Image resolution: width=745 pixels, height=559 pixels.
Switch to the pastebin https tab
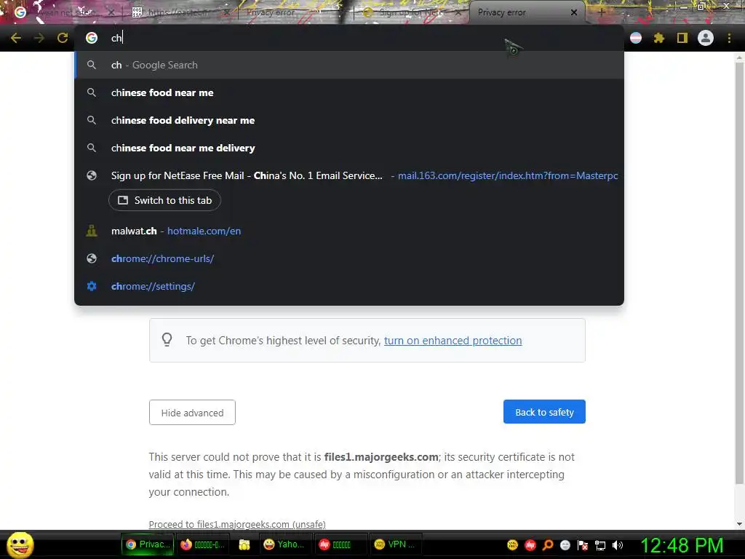[x=180, y=12]
